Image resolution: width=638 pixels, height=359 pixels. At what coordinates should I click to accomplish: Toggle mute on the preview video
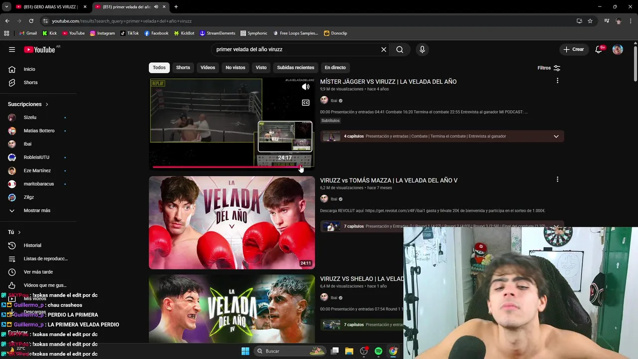tap(306, 87)
